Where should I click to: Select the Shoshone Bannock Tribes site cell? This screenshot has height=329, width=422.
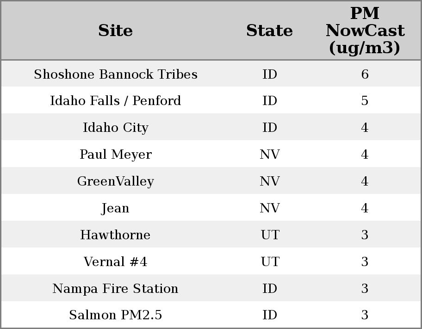[116, 74]
